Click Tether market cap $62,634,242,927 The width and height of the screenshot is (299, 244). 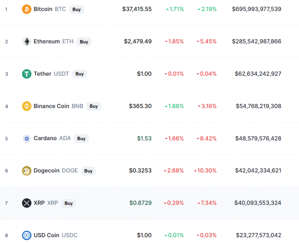pos(258,74)
